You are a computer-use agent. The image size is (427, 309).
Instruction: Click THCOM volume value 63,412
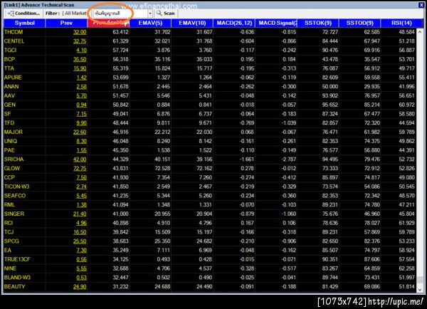click(120, 32)
